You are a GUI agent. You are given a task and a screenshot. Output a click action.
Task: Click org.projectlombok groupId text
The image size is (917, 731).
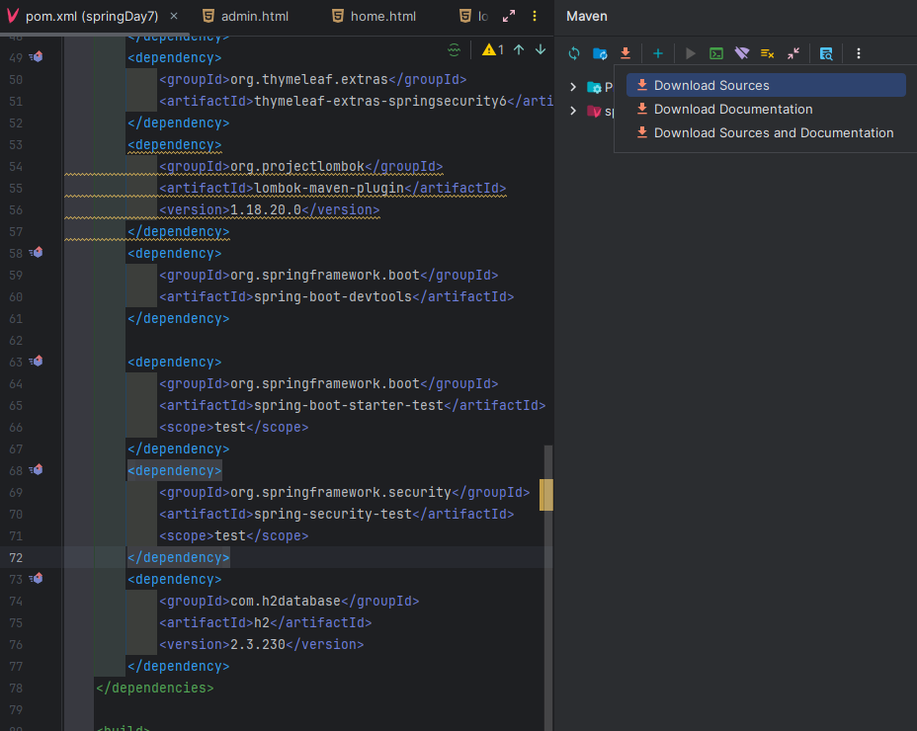click(297, 167)
